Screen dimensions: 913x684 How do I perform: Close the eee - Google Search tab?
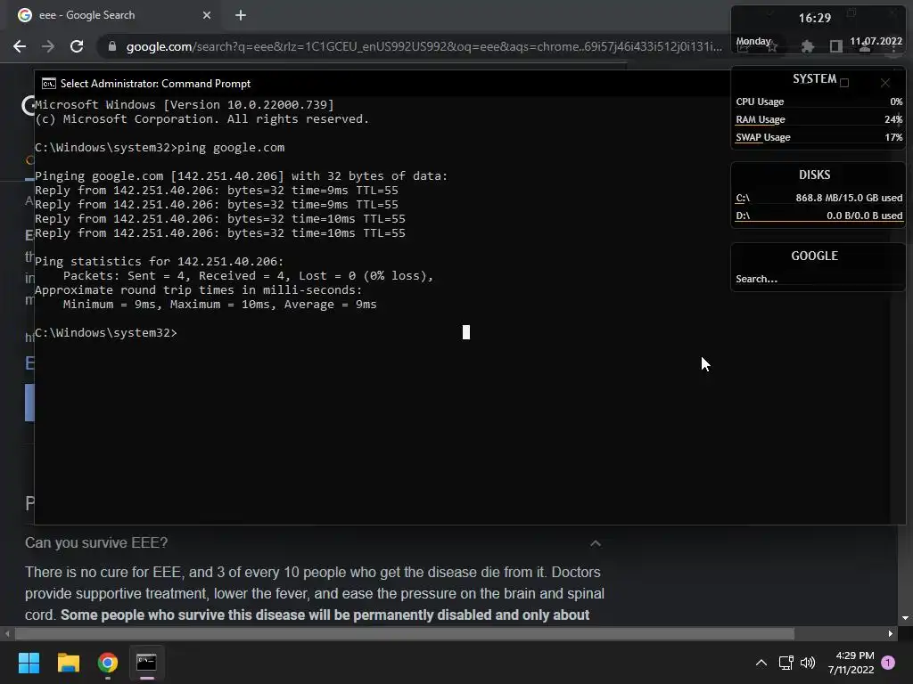[207, 15]
